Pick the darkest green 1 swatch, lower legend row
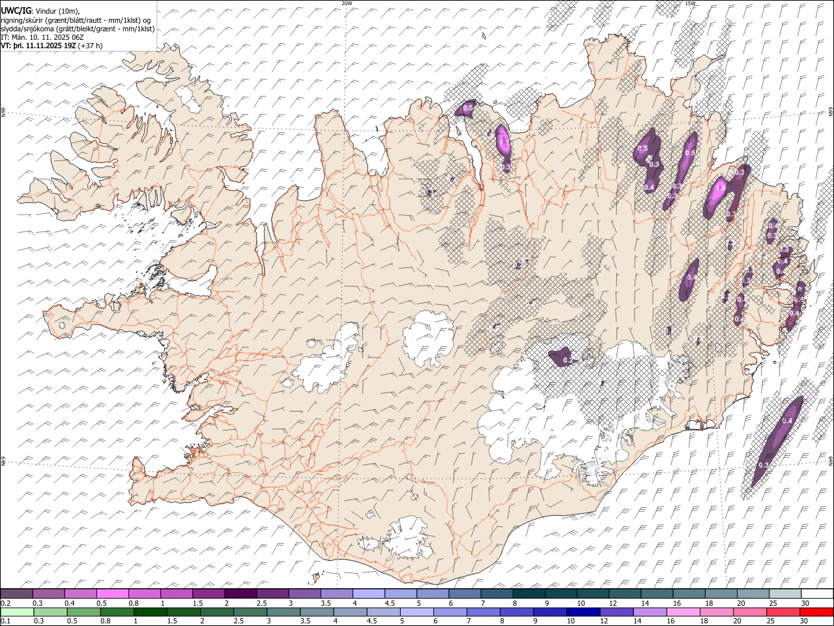834x626 pixels. click(151, 612)
